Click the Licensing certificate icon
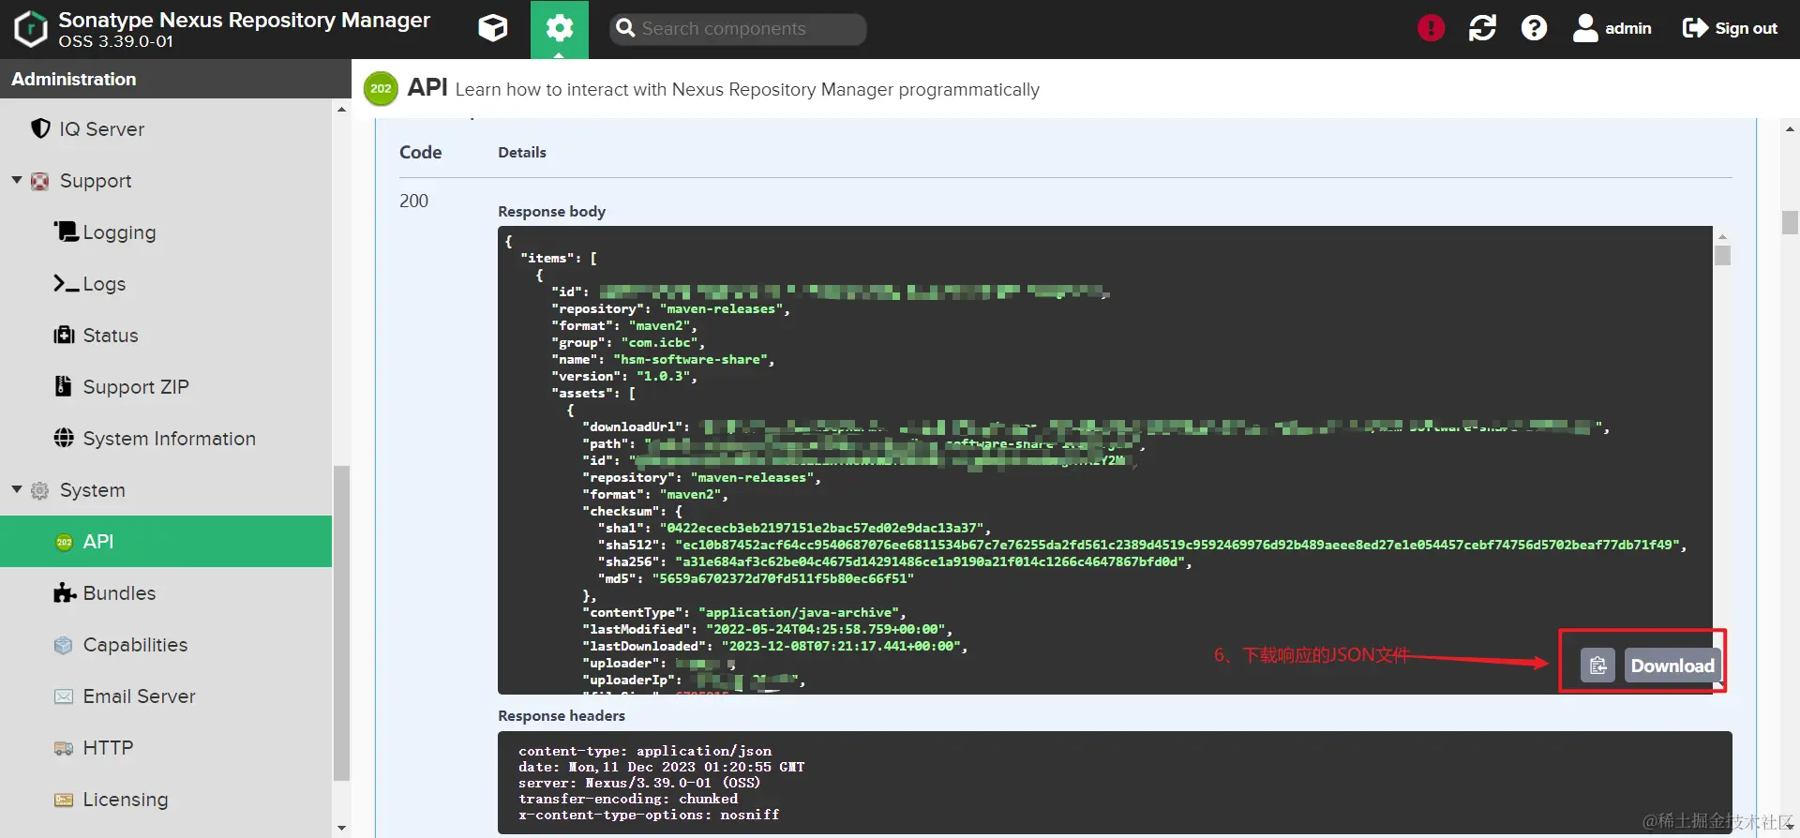This screenshot has height=838, width=1800. tap(63, 800)
